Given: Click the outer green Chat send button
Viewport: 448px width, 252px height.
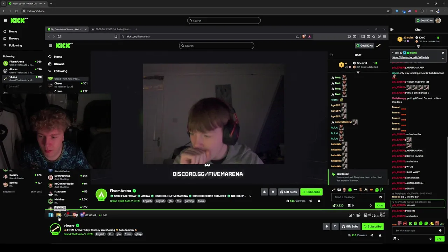Looking at the screenshot, I should (440, 239).
